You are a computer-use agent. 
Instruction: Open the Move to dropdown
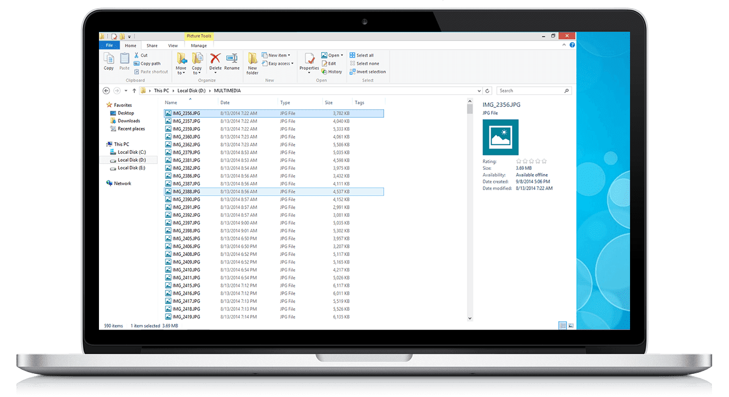point(181,63)
